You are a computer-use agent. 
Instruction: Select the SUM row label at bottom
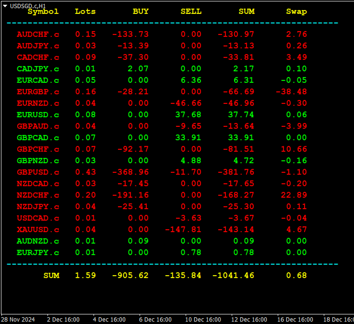[51, 276]
